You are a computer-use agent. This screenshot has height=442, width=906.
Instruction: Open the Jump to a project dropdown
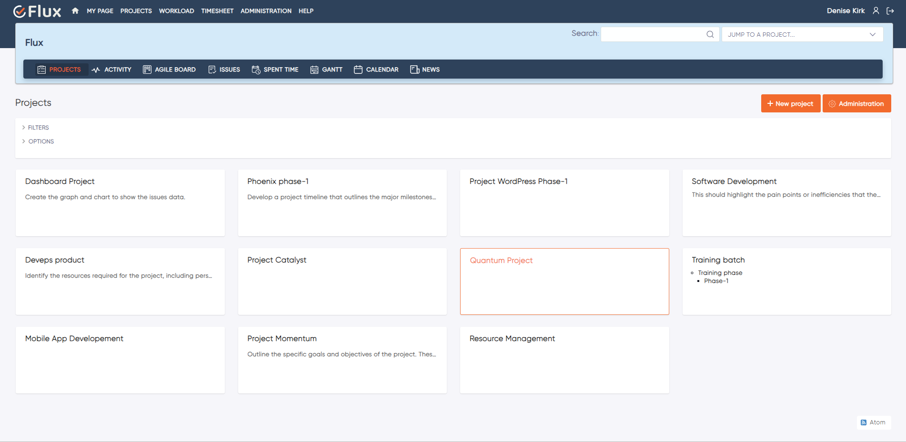[802, 34]
